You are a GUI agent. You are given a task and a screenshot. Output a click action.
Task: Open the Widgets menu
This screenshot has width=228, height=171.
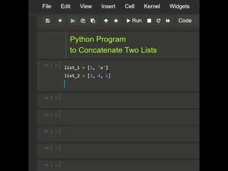tap(180, 6)
